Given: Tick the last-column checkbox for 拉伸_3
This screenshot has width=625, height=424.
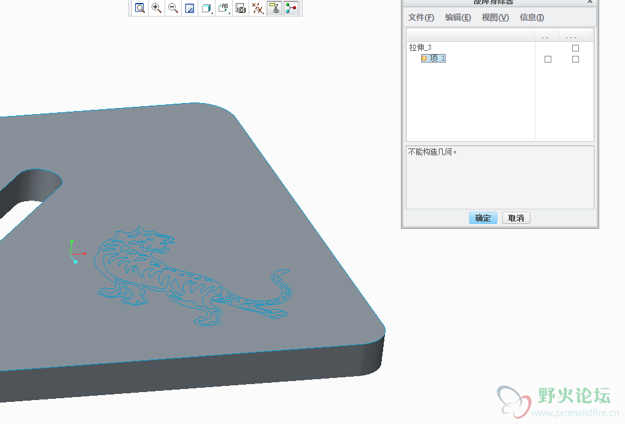Looking at the screenshot, I should coord(575,48).
